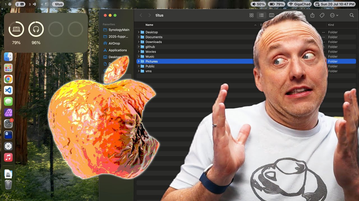The width and height of the screenshot is (359, 201).
Task: Select the Movies folder name
Action: click(151, 52)
